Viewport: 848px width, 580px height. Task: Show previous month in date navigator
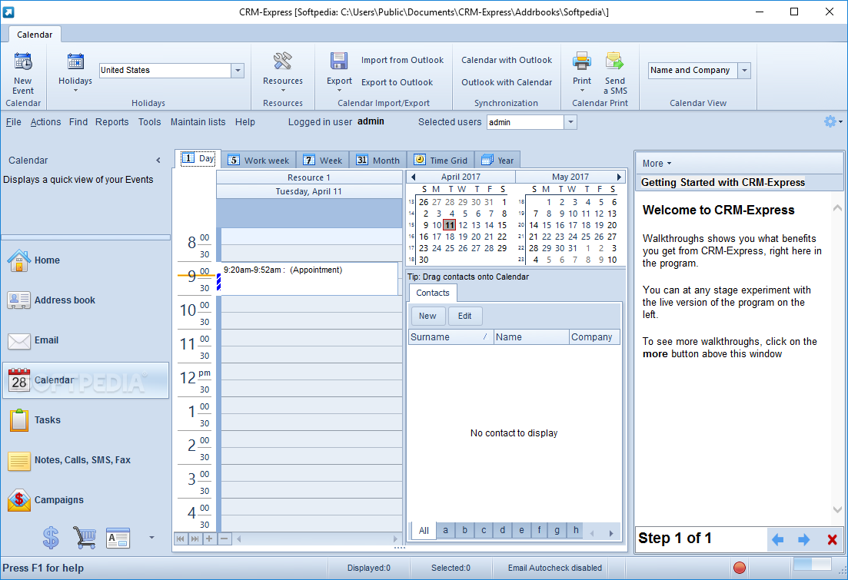(x=413, y=177)
